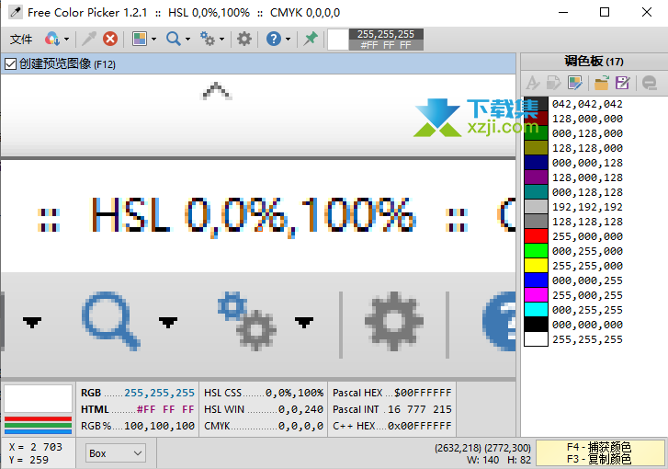Screen dimensions: 668x469
Task: Select the silver 192,192,192 palette swatch
Action: (x=536, y=207)
